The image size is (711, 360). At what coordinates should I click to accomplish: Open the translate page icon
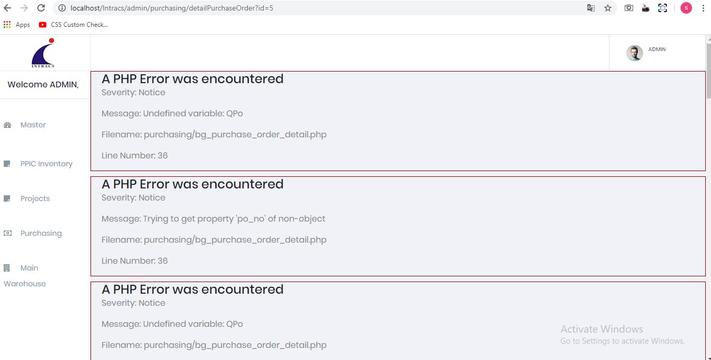click(x=591, y=8)
